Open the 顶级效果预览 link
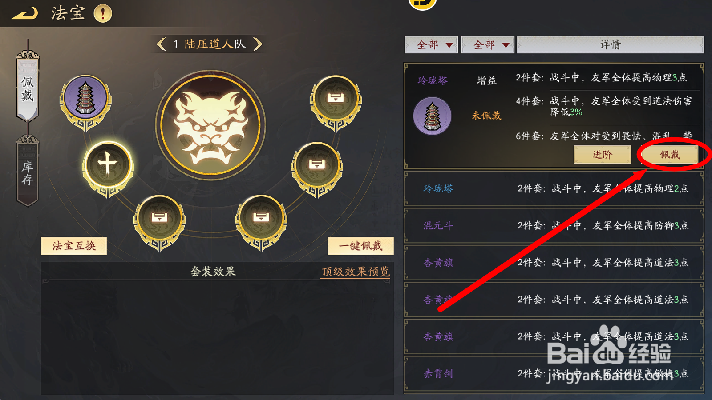Screen dimensions: 712x400 coord(356,272)
